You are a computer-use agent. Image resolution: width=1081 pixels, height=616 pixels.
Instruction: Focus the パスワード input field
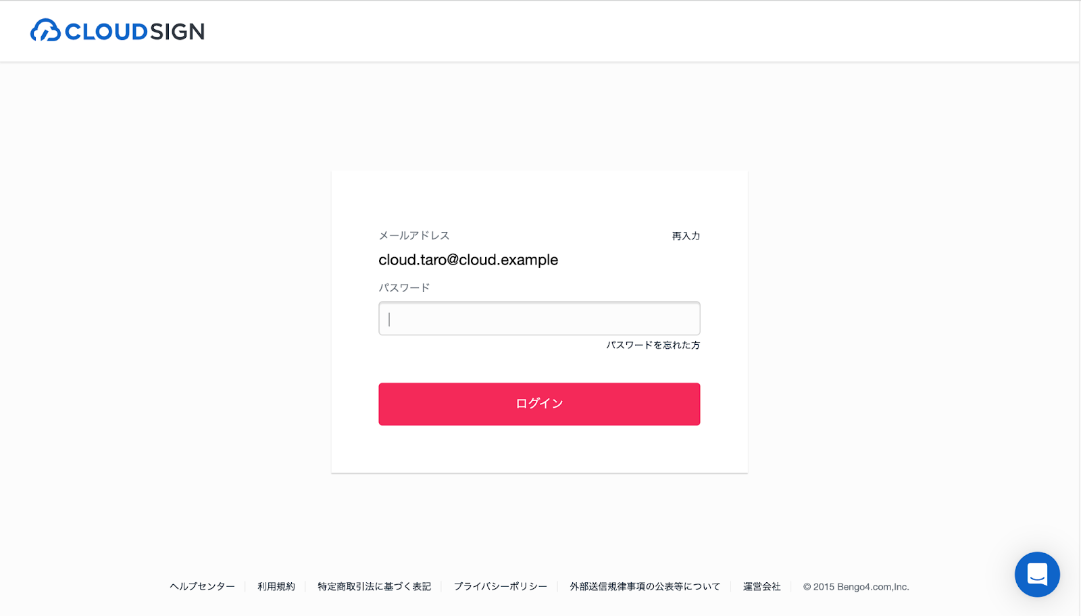point(539,318)
